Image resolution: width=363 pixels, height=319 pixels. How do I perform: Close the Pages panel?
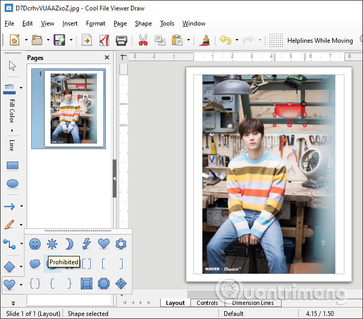[107, 58]
